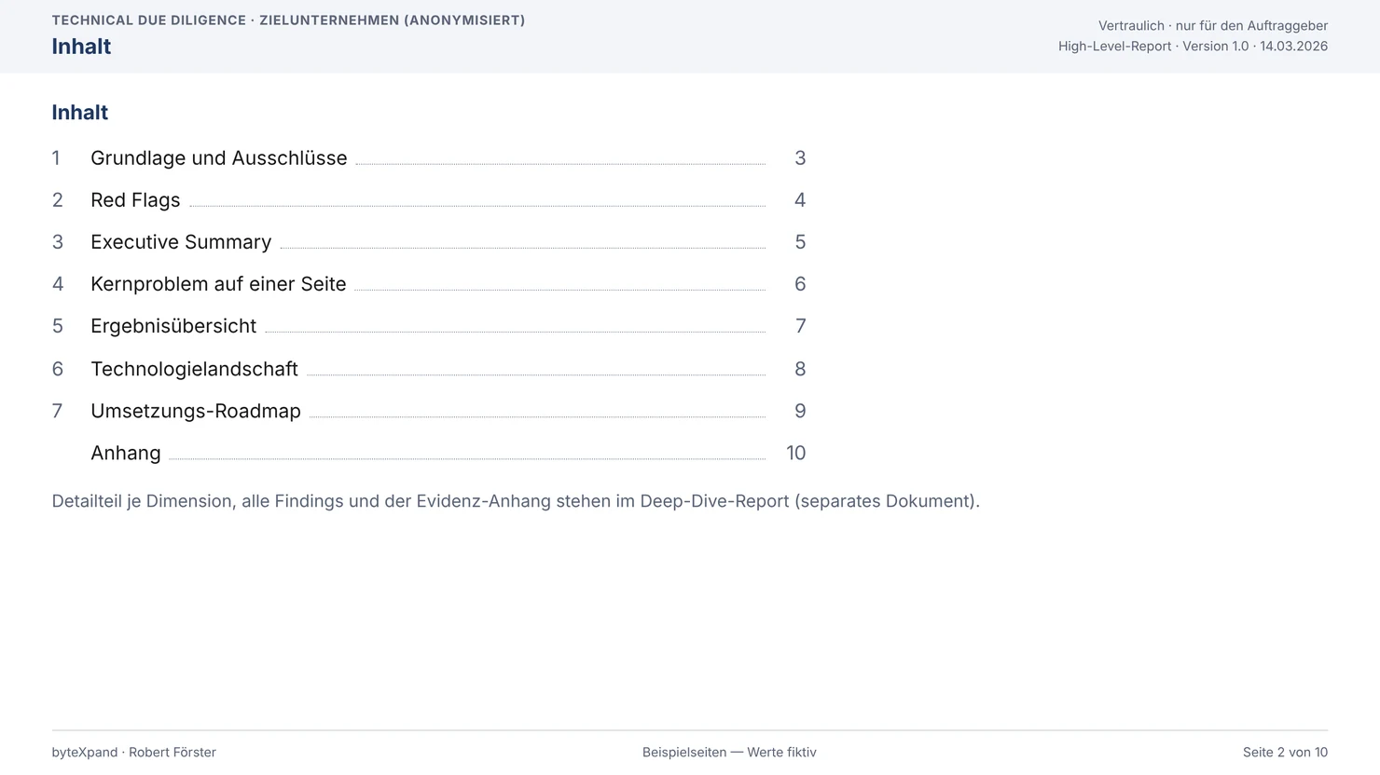Navigate to 'Technologielandschaft' entry

194,369
